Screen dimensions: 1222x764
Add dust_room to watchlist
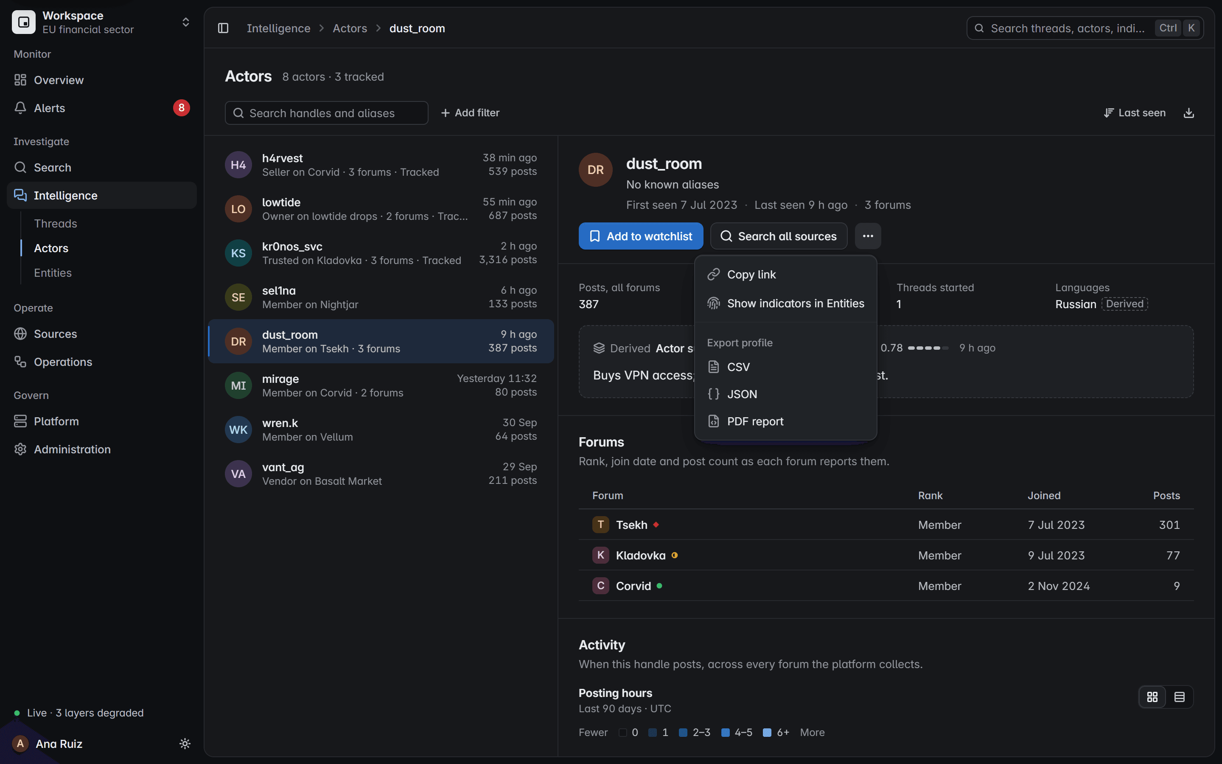click(x=641, y=236)
